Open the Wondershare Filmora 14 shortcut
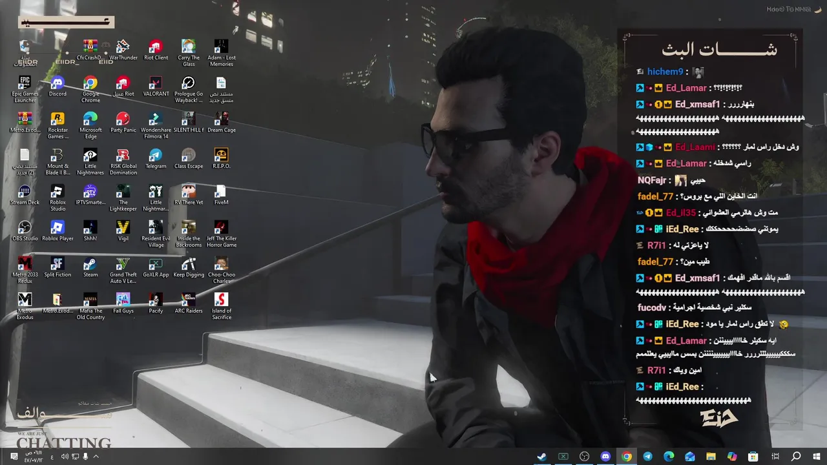Viewport: 827px width, 465px height. tap(156, 125)
